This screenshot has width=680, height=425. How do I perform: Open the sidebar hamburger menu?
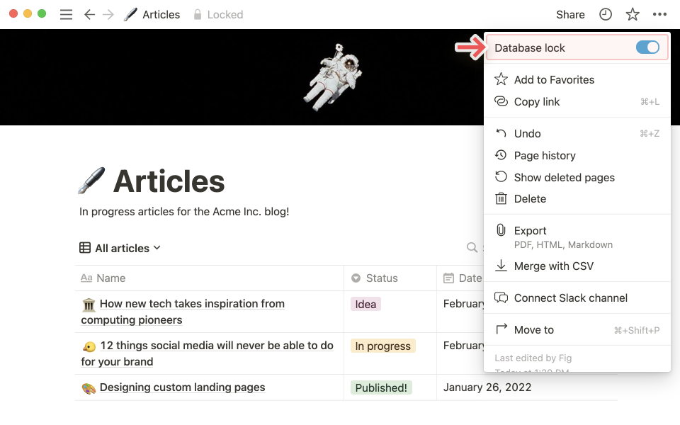tap(66, 14)
